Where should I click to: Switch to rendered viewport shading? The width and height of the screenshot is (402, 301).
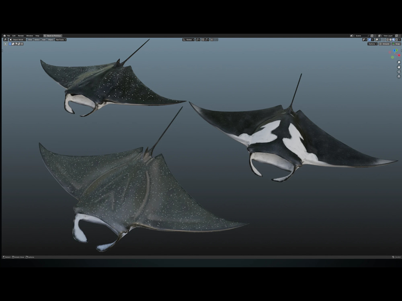point(396,40)
